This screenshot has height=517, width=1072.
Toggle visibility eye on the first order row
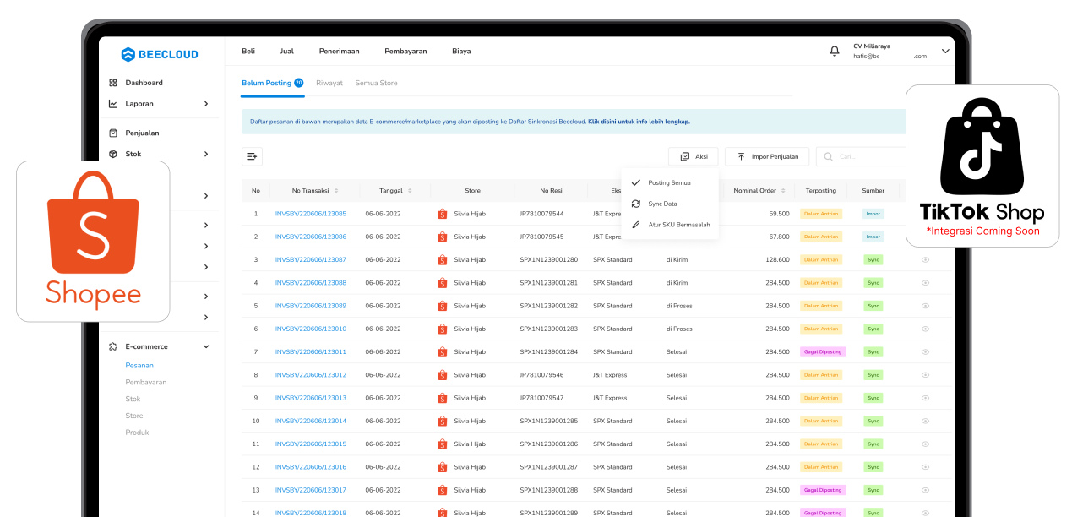[x=925, y=214]
